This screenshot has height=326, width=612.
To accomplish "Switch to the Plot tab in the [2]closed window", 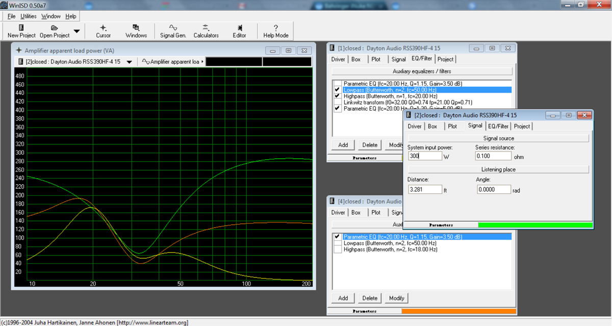I will (x=452, y=127).
